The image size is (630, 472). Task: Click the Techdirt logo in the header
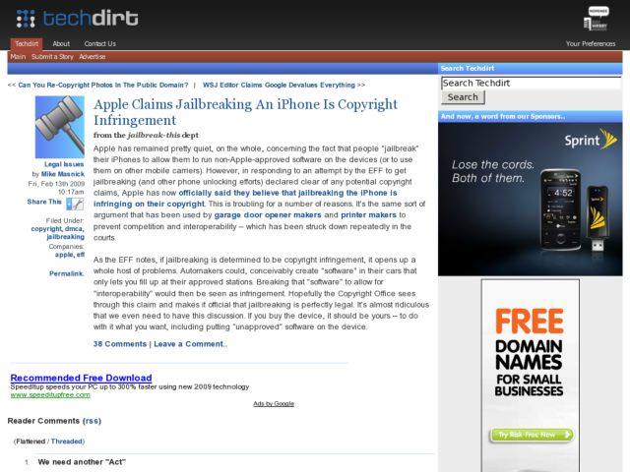tap(77, 18)
